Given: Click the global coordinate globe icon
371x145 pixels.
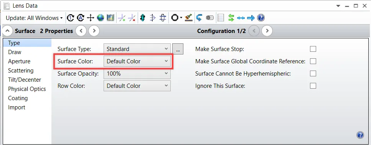Looking at the screenshot, I should pos(101,18).
